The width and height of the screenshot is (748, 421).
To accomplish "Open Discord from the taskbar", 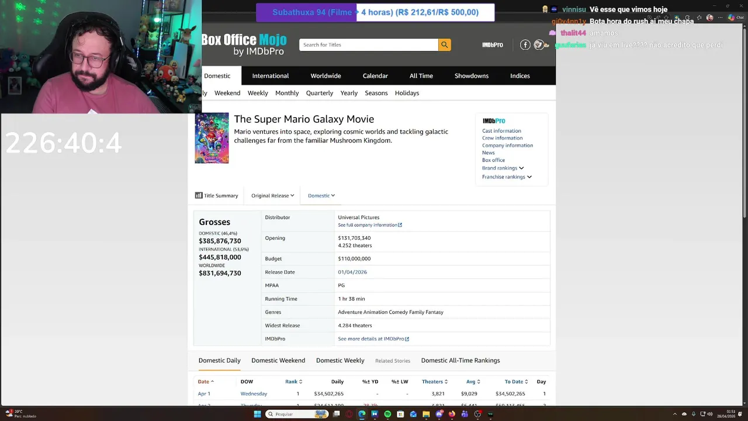I will [439, 414].
